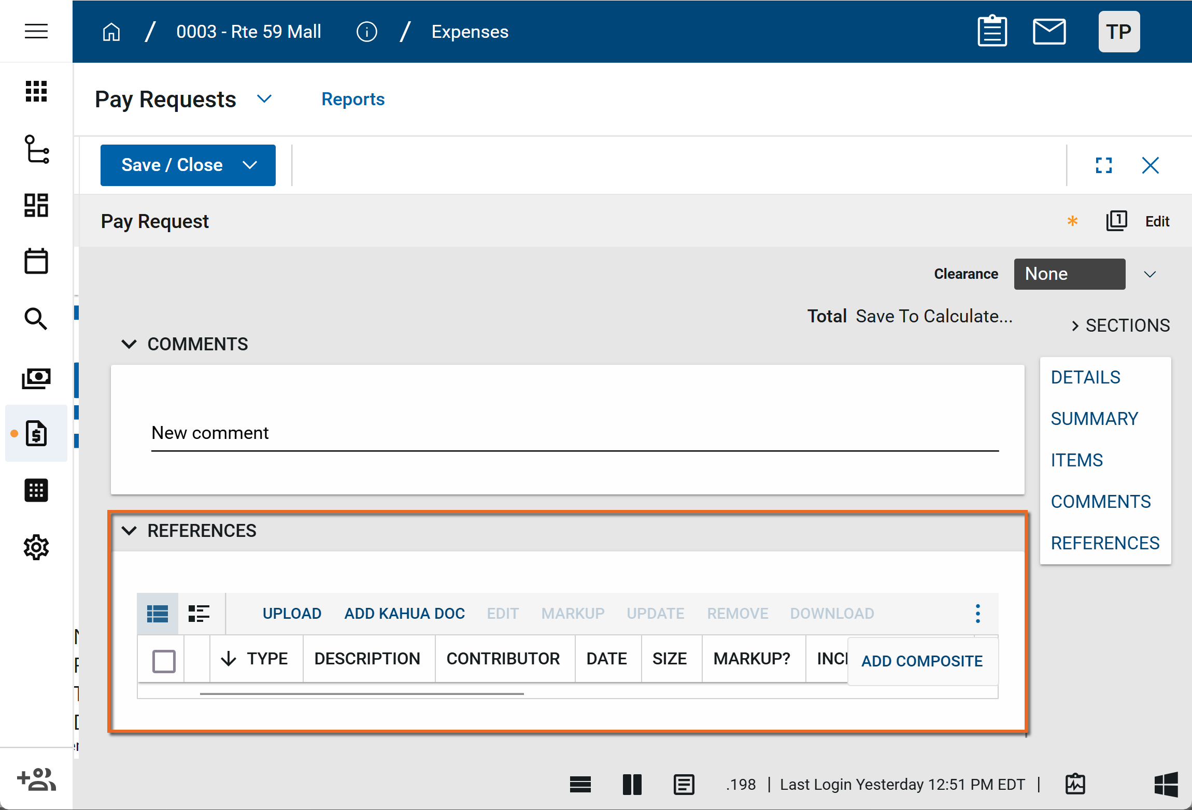Open the Save / Close dropdown arrow
Viewport: 1192px width, 810px height.
tap(250, 165)
